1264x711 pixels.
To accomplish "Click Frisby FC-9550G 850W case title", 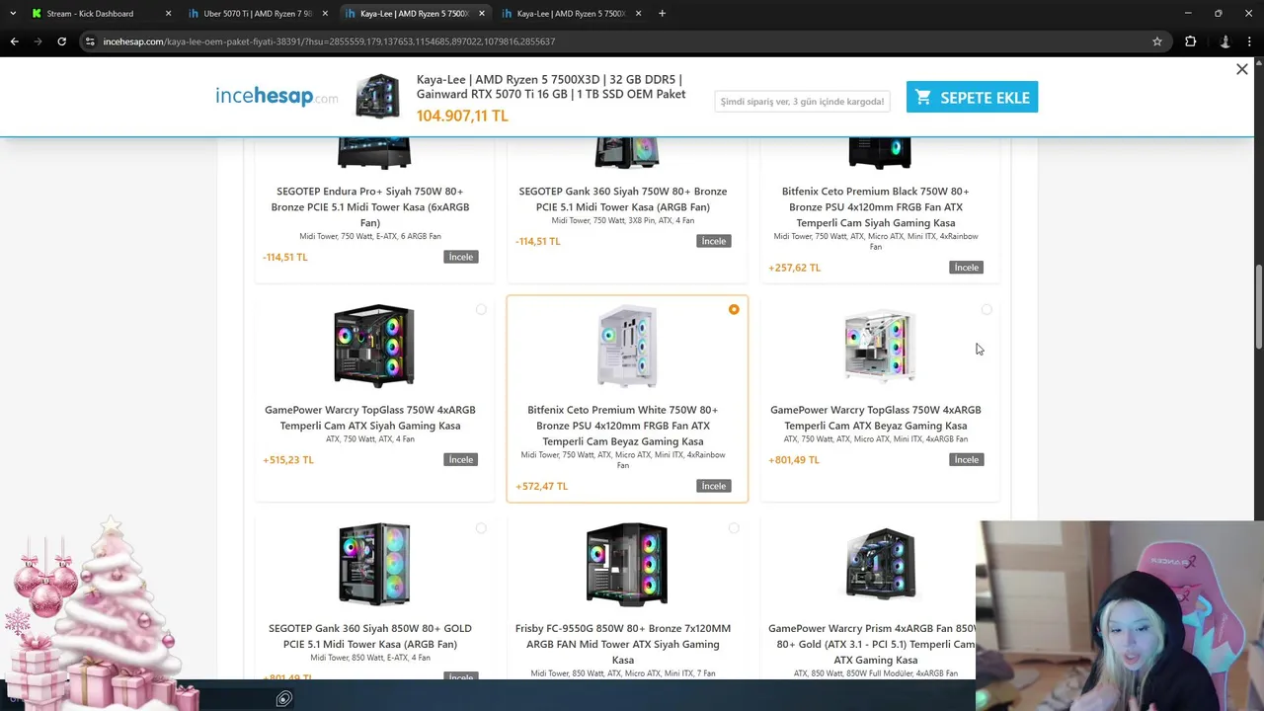I will coord(623,644).
